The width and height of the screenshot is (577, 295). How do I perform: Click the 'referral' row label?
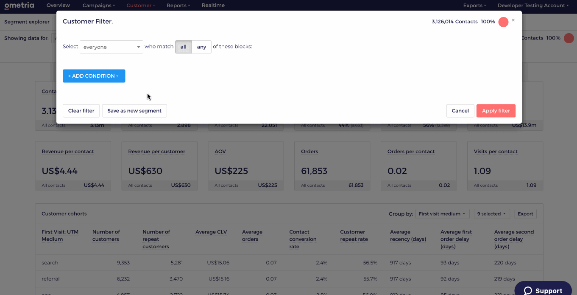click(x=50, y=279)
